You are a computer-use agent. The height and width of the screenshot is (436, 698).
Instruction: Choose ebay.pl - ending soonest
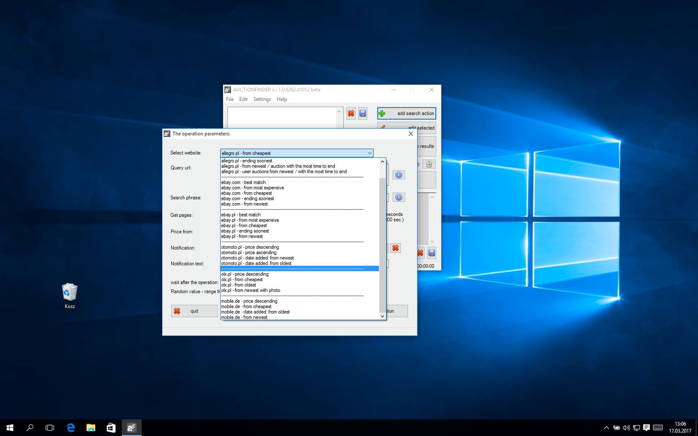tap(299, 231)
